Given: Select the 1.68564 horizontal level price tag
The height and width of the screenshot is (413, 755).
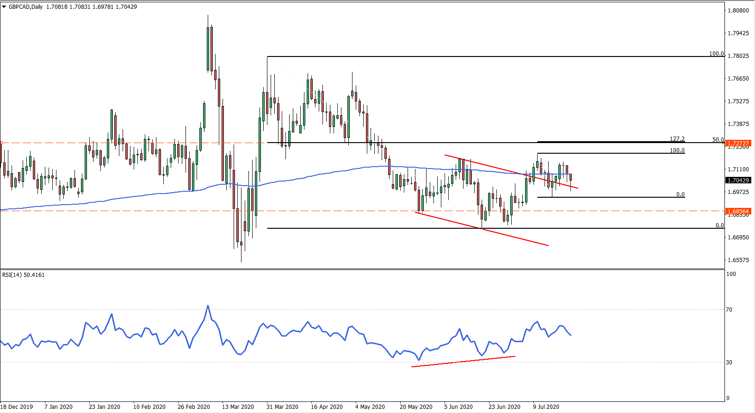Looking at the screenshot, I should pos(738,212).
